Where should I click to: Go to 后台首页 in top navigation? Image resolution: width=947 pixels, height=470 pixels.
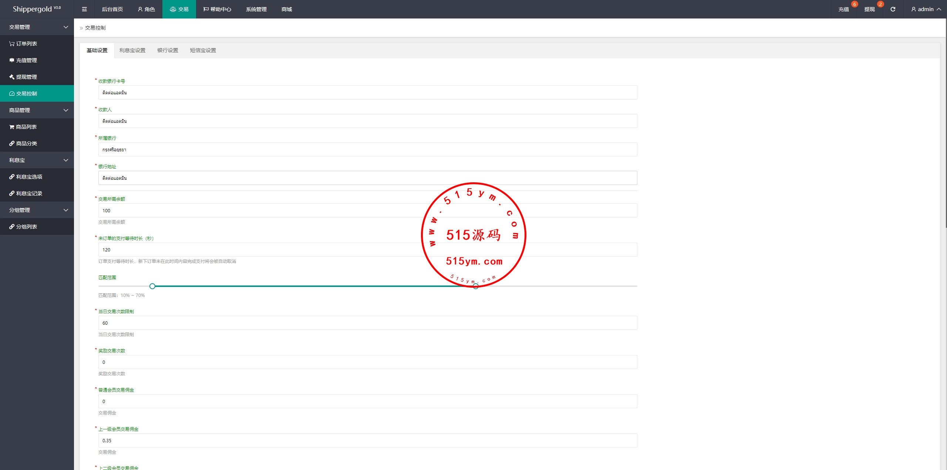112,9
